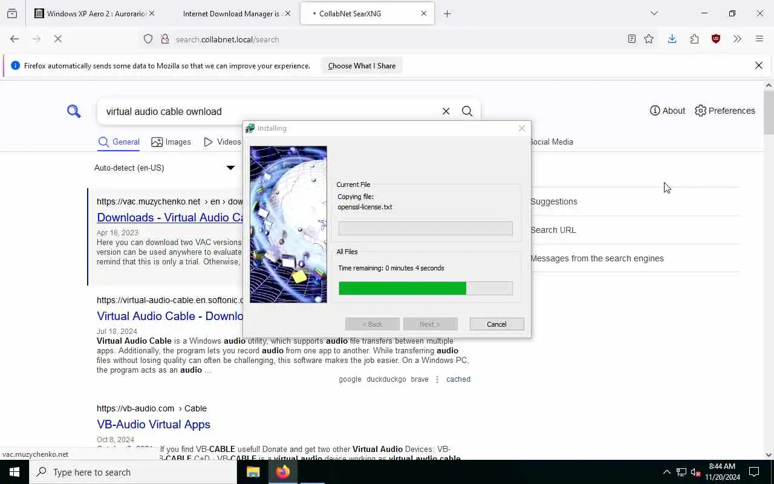This screenshot has width=774, height=484.
Task: Switch to Windows XP Aero 2 tab
Action: click(91, 13)
